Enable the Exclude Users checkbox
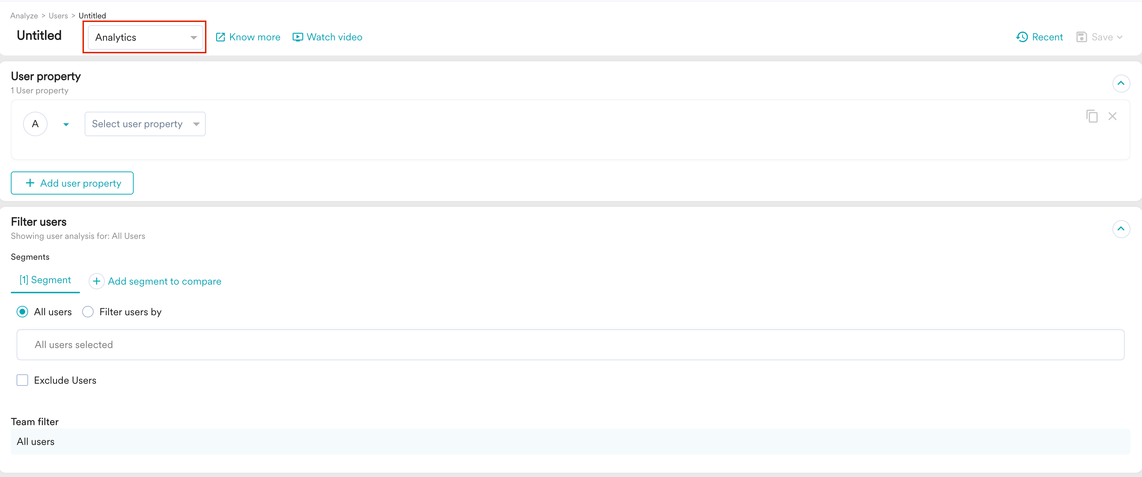Image resolution: width=1142 pixels, height=477 pixels. pyautogui.click(x=22, y=380)
